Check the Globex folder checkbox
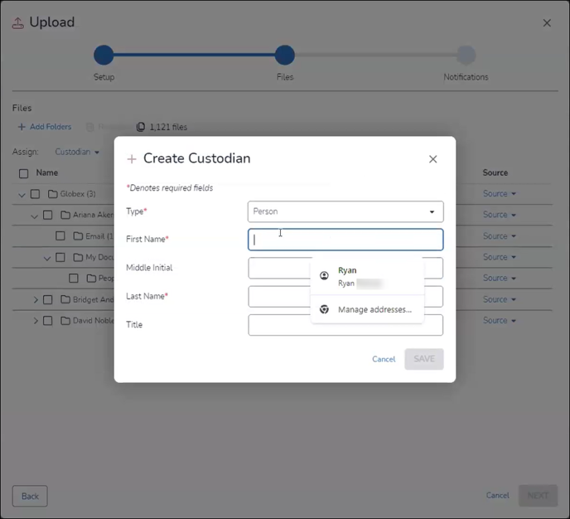Image resolution: width=570 pixels, height=519 pixels. tap(35, 194)
